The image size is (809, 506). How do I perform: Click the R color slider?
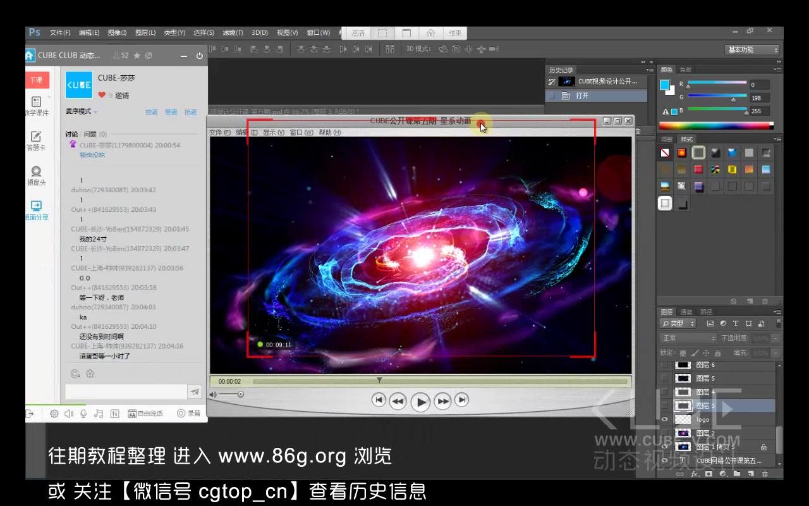point(717,83)
